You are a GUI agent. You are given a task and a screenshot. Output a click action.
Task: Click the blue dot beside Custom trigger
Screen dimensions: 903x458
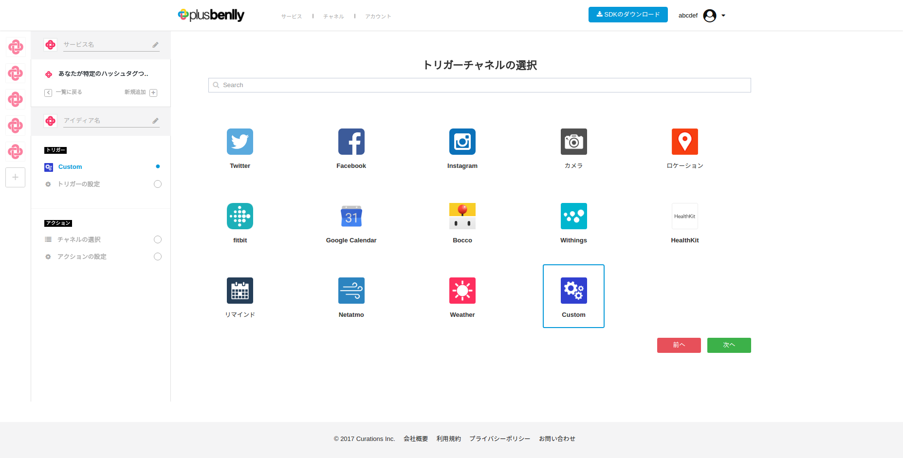click(158, 166)
